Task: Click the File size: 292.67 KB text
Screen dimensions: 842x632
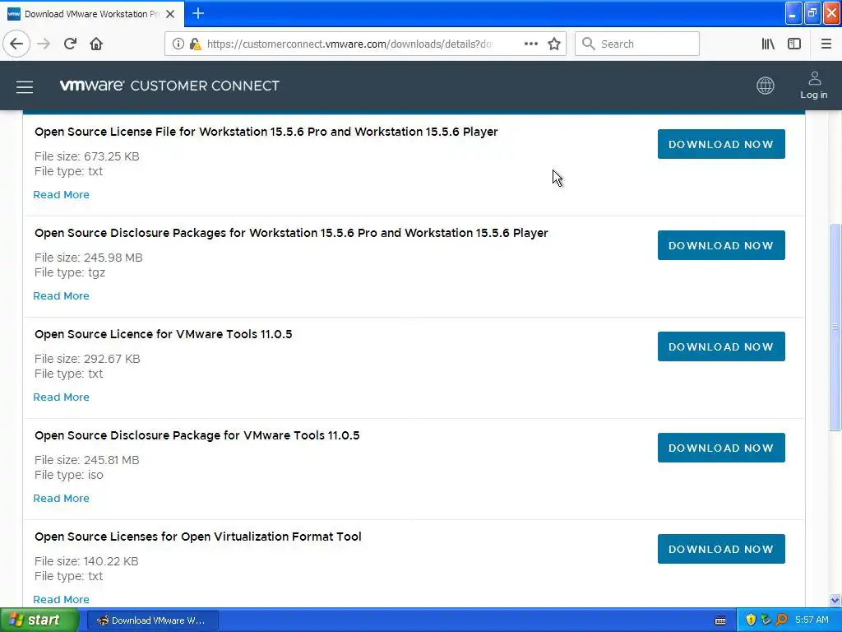Action: coord(87,359)
